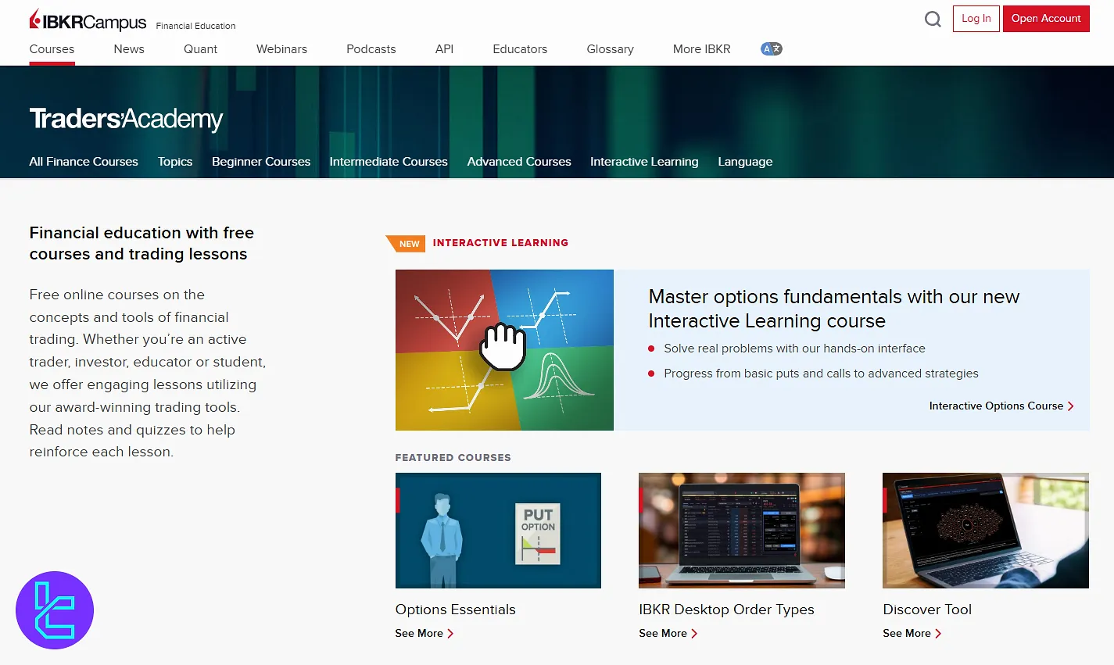Viewport: 1114px width, 665px height.
Task: Open the Options Essentials thumbnail
Action: pos(498,531)
